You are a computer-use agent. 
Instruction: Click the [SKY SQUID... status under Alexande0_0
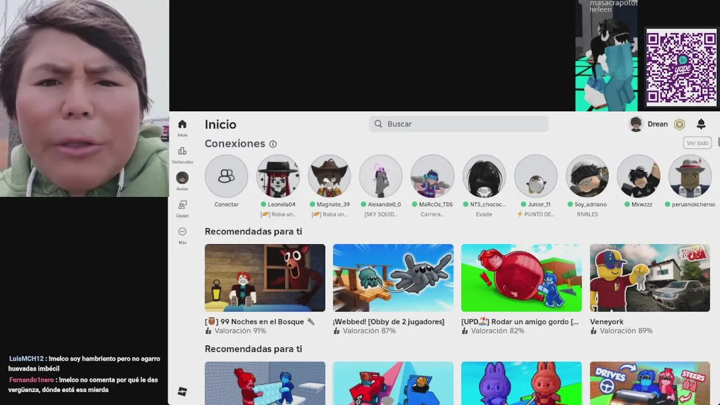381,214
